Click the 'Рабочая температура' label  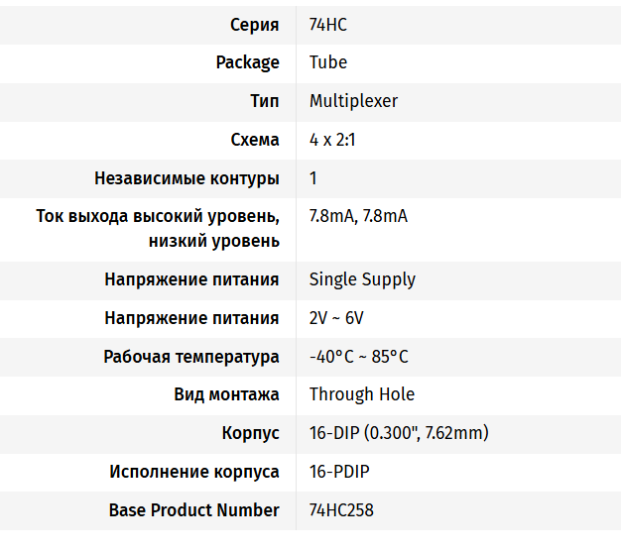click(x=191, y=357)
